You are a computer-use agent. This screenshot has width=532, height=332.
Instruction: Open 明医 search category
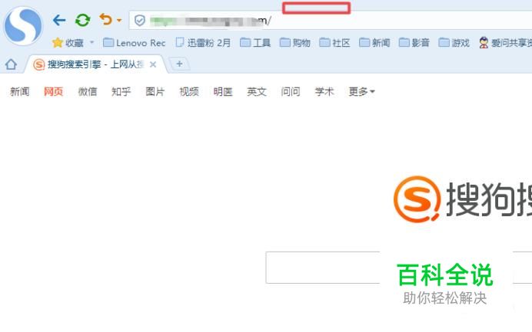coord(223,91)
